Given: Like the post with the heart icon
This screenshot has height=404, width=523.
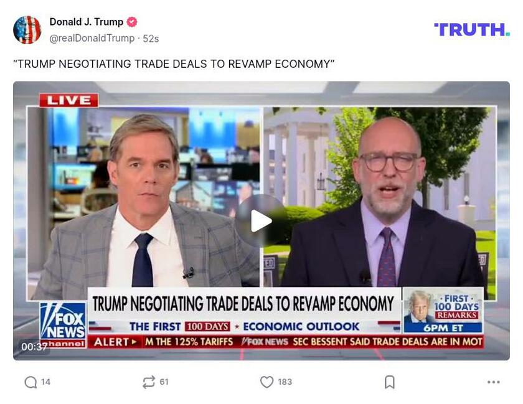Looking at the screenshot, I should (266, 382).
